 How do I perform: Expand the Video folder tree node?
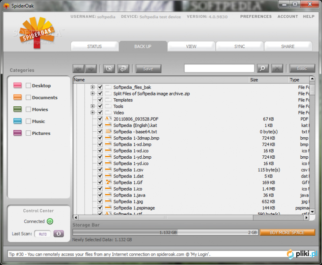click(93, 113)
